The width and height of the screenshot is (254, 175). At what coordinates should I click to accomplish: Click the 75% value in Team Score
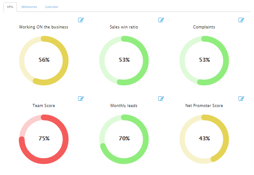(x=44, y=138)
